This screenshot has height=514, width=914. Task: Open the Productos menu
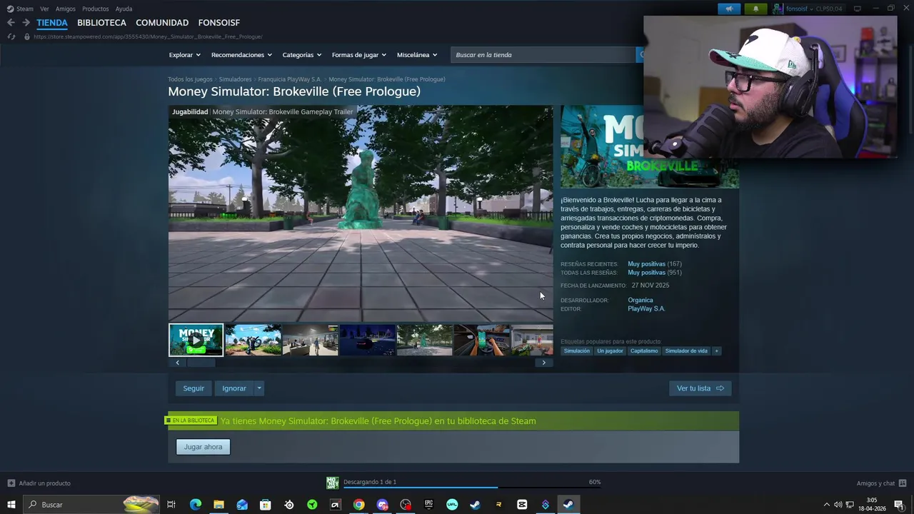point(96,9)
